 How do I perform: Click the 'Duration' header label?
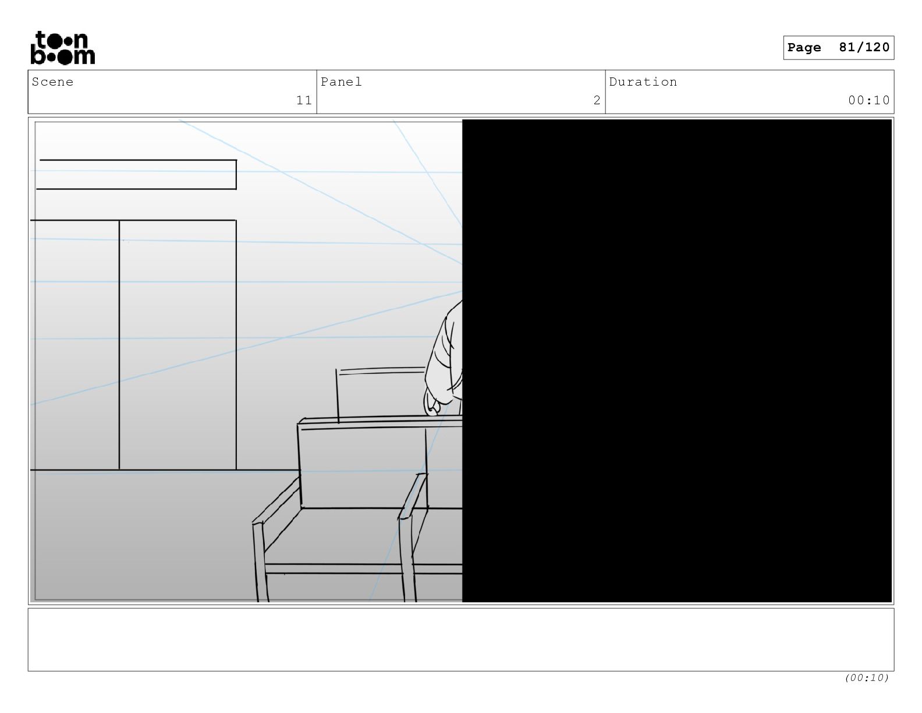click(643, 82)
